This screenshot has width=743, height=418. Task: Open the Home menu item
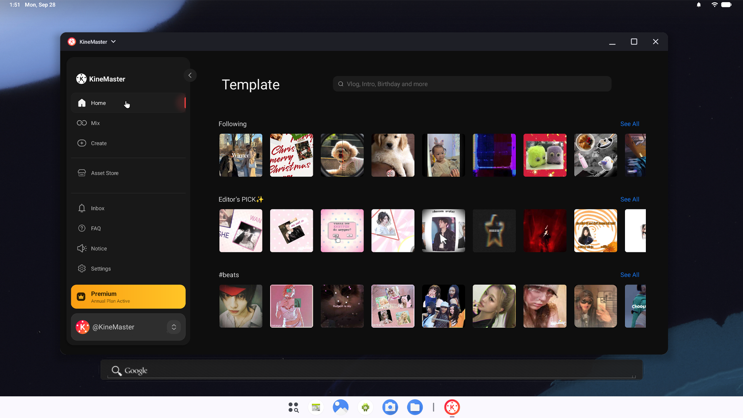point(128,103)
